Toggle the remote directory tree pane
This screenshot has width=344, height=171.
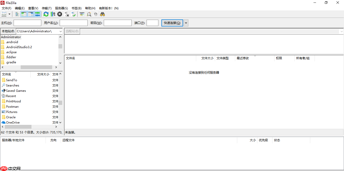click(x=30, y=14)
